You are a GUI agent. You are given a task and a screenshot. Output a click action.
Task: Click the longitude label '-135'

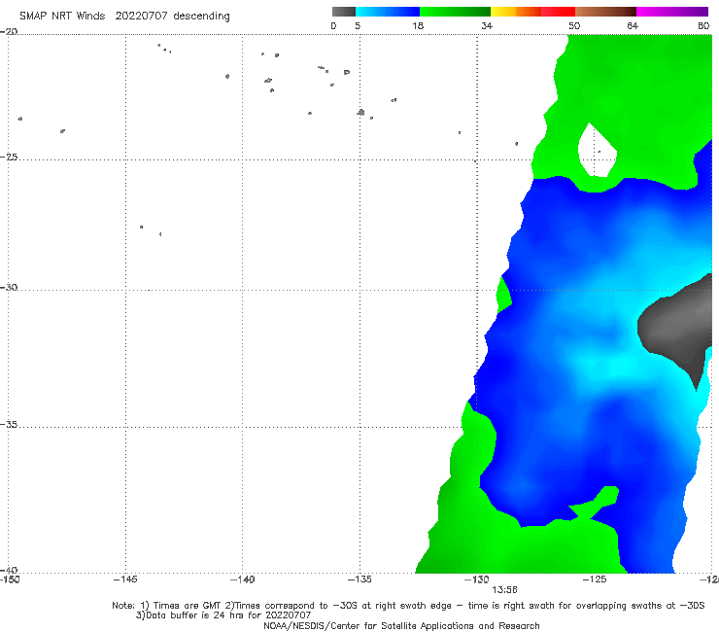point(359,579)
